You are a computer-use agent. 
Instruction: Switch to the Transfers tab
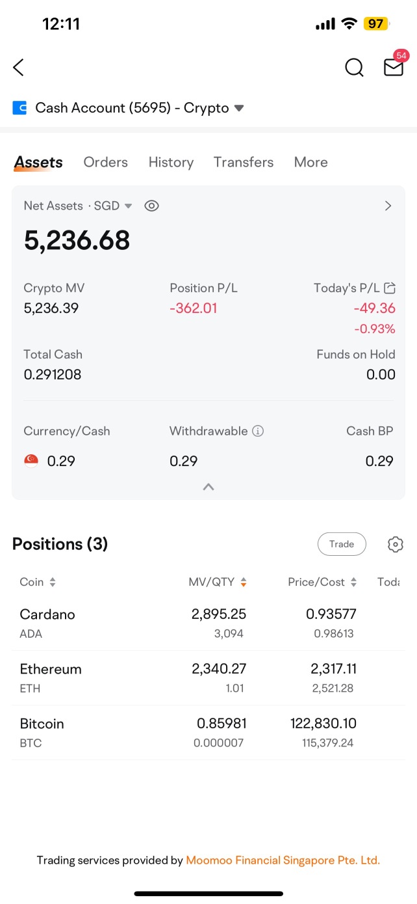[x=244, y=162]
